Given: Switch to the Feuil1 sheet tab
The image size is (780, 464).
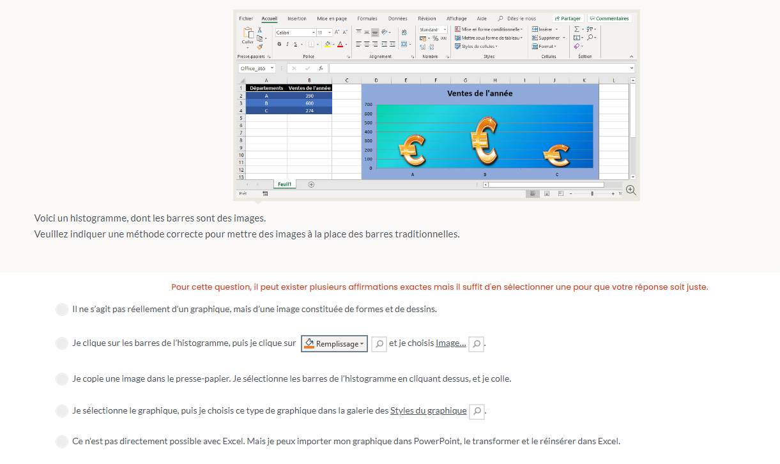Looking at the screenshot, I should (x=284, y=184).
